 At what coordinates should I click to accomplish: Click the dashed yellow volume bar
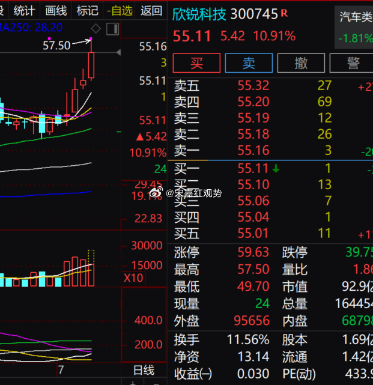[x=91, y=256]
